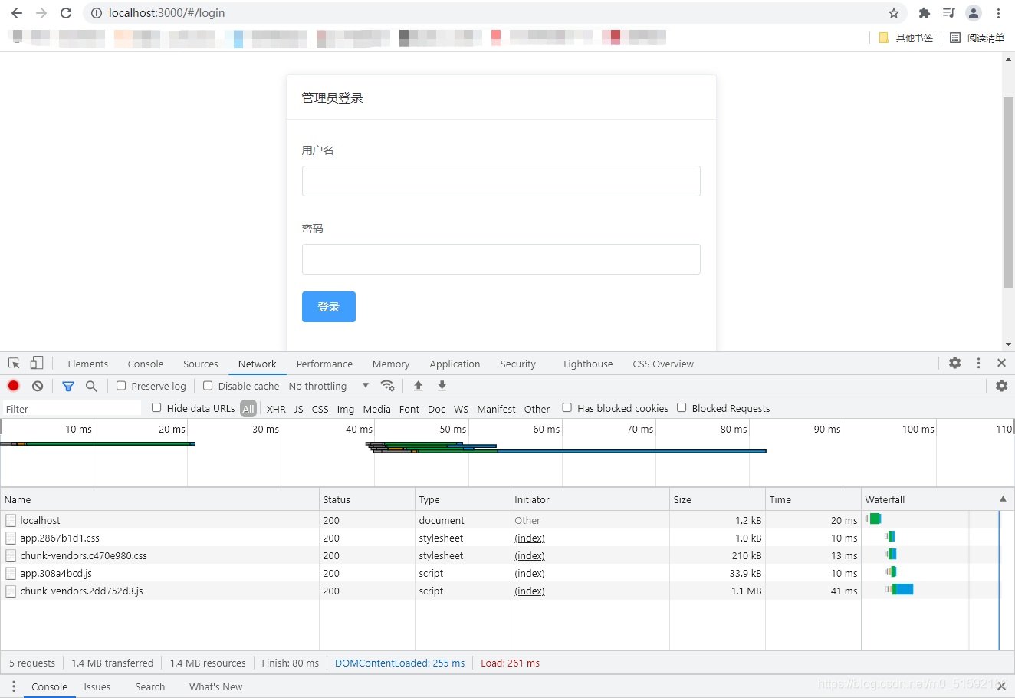The width and height of the screenshot is (1015, 698).
Task: Switch to the Elements tab
Action: pyautogui.click(x=87, y=364)
